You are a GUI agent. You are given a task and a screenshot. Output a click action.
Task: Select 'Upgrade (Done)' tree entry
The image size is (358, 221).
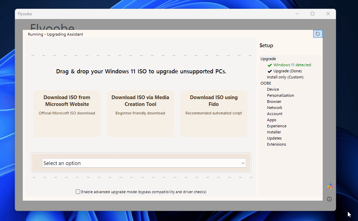click(x=287, y=71)
